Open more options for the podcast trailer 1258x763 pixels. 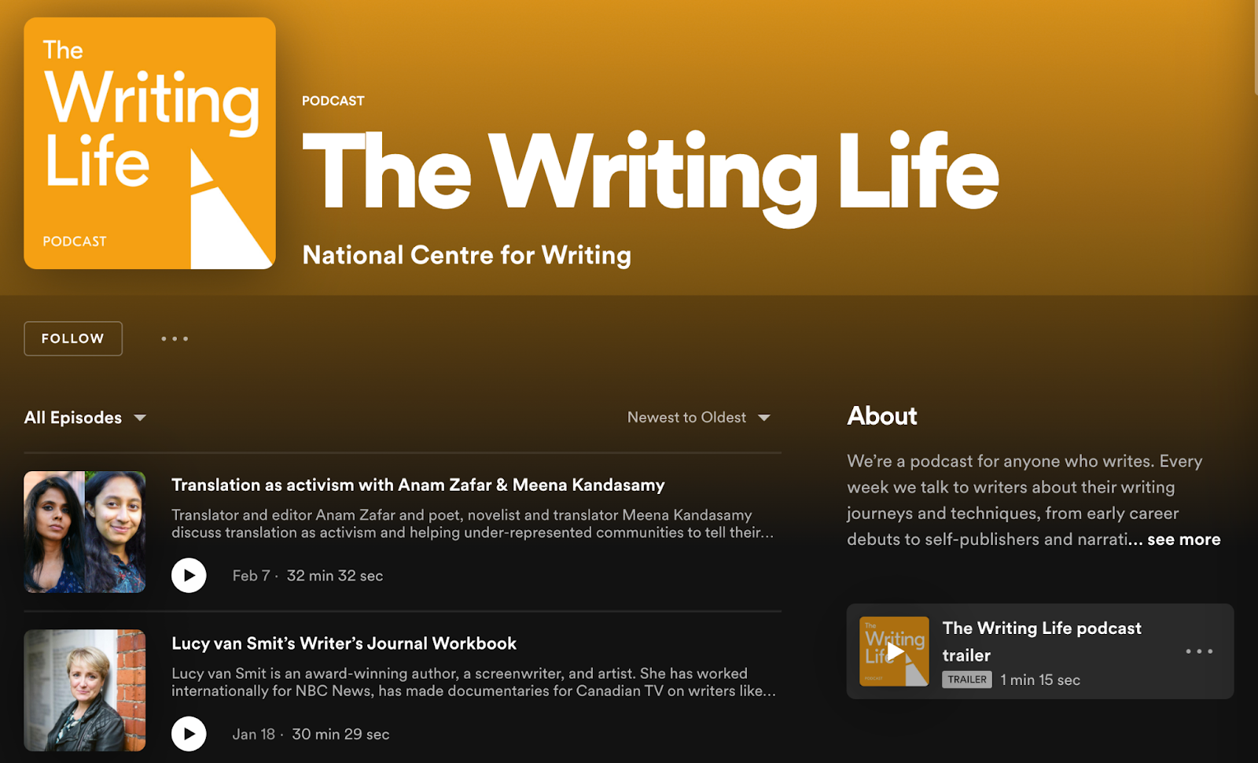point(1199,651)
